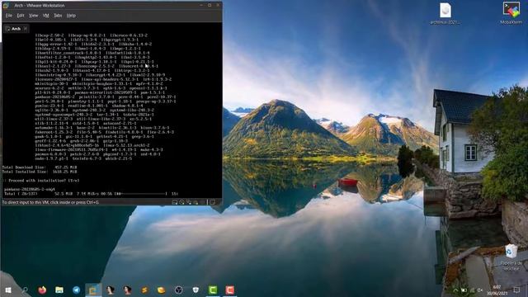
Task: Open the Windows Start menu
Action: 8,290
